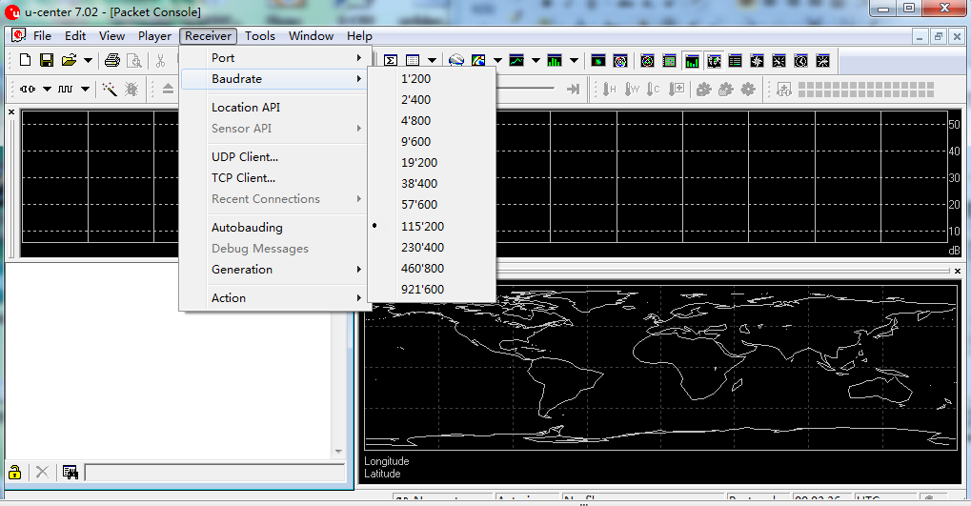Click the debug messages bug icon

coord(131,90)
